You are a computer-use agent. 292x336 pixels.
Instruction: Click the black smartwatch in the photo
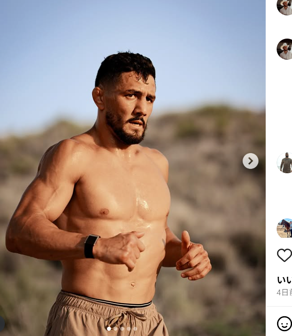pos(91,246)
